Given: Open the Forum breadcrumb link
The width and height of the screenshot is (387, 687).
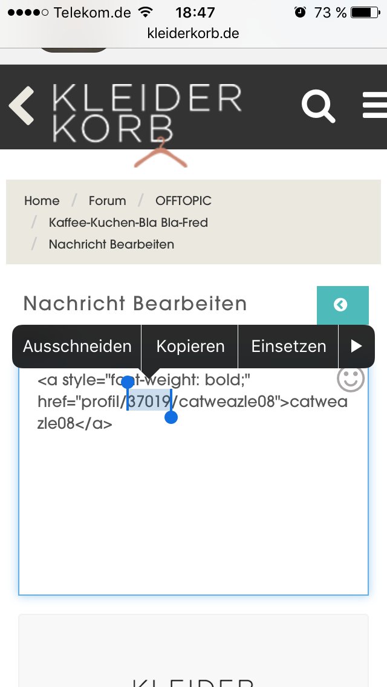Looking at the screenshot, I should coord(107,201).
